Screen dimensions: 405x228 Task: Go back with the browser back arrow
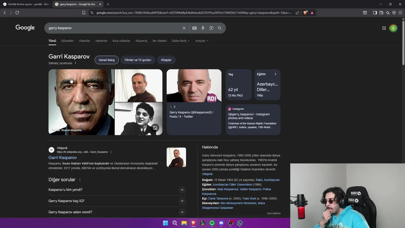pos(4,13)
